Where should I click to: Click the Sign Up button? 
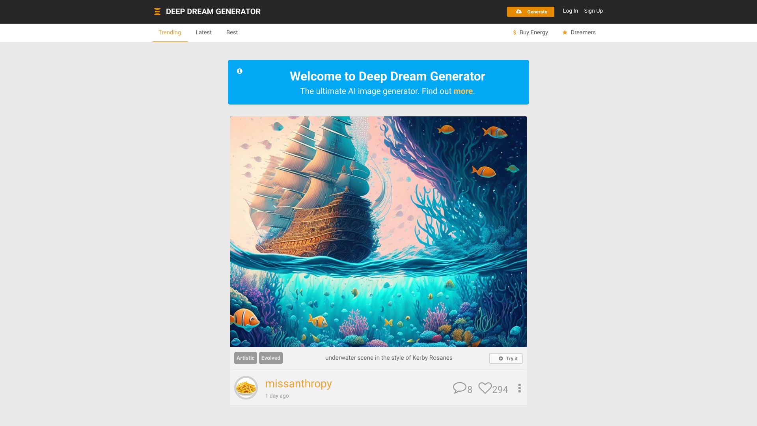coord(593,10)
